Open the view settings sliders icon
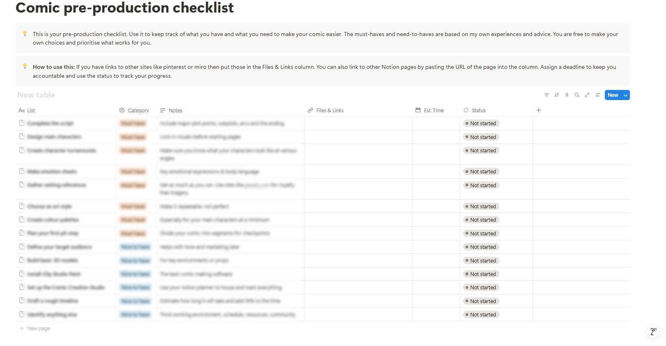Viewport: 666px width, 346px height. coord(598,95)
